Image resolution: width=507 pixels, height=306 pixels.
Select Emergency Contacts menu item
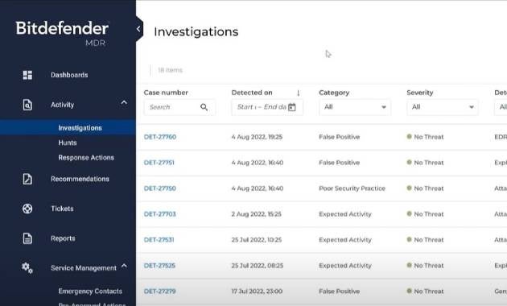(x=90, y=292)
